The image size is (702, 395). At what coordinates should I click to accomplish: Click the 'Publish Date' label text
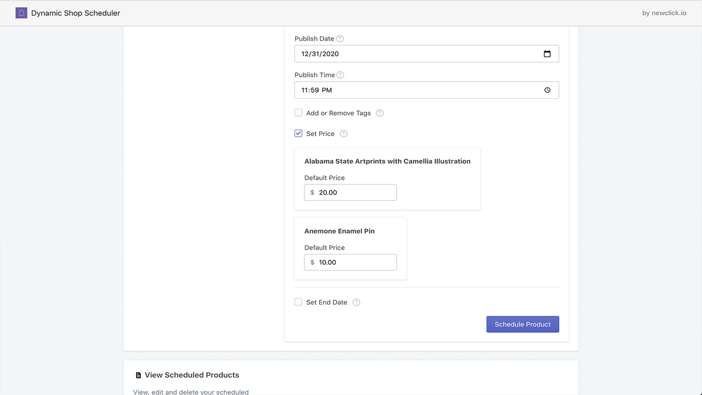(314, 38)
